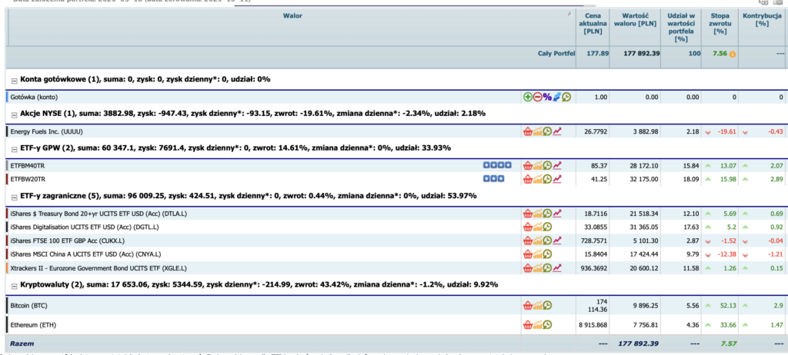Sort by Cena aktualna column header
The width and height of the screenshot is (788, 355).
click(x=593, y=25)
